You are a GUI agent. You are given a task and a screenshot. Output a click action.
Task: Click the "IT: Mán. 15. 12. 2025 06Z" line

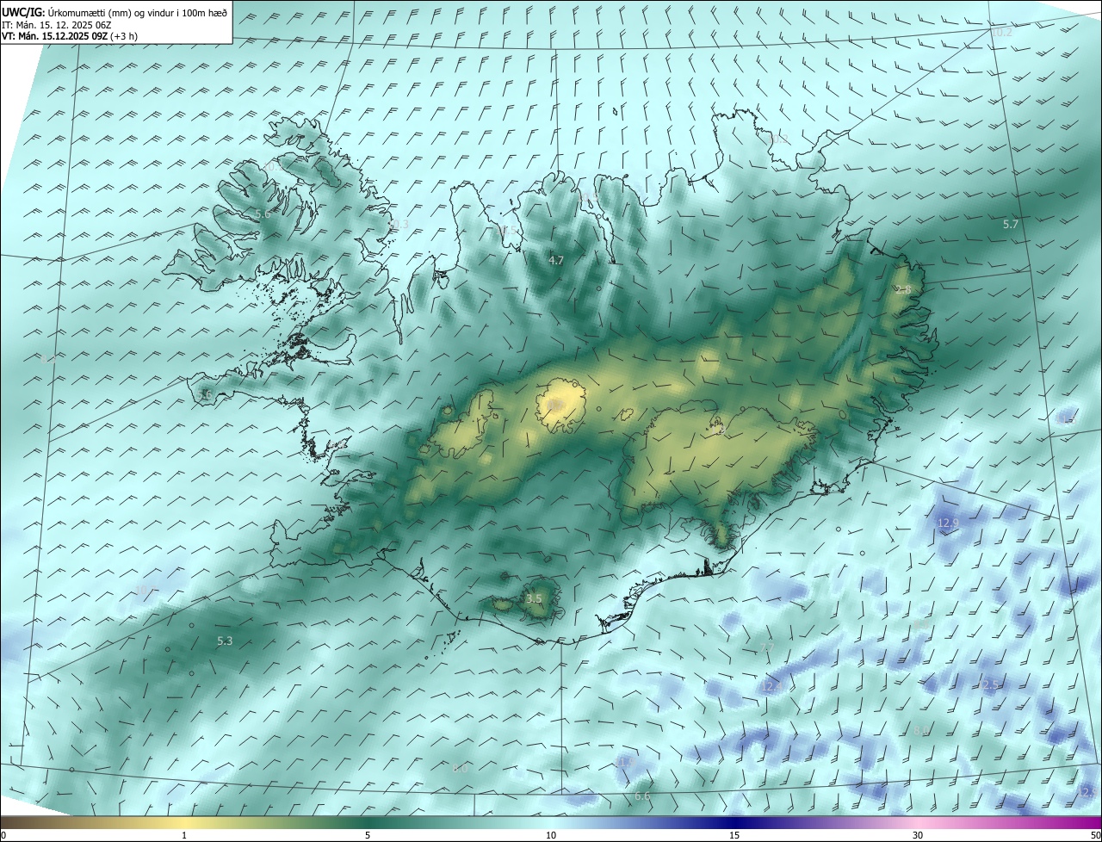(56, 24)
